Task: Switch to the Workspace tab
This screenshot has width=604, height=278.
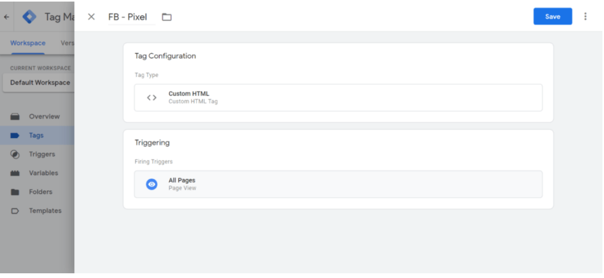Action: [x=28, y=43]
